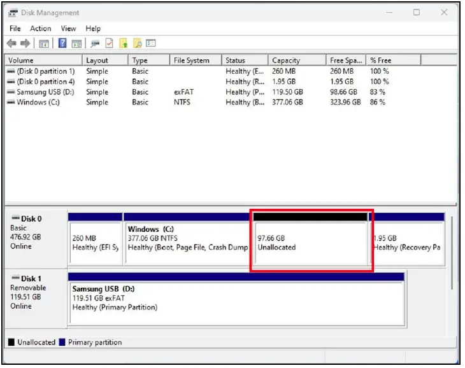Select the Samsung USB (D:) partition block
The width and height of the screenshot is (465, 368).
[236, 299]
